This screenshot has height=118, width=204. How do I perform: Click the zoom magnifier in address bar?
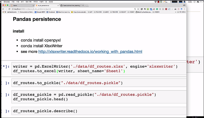click(x=135, y=9)
